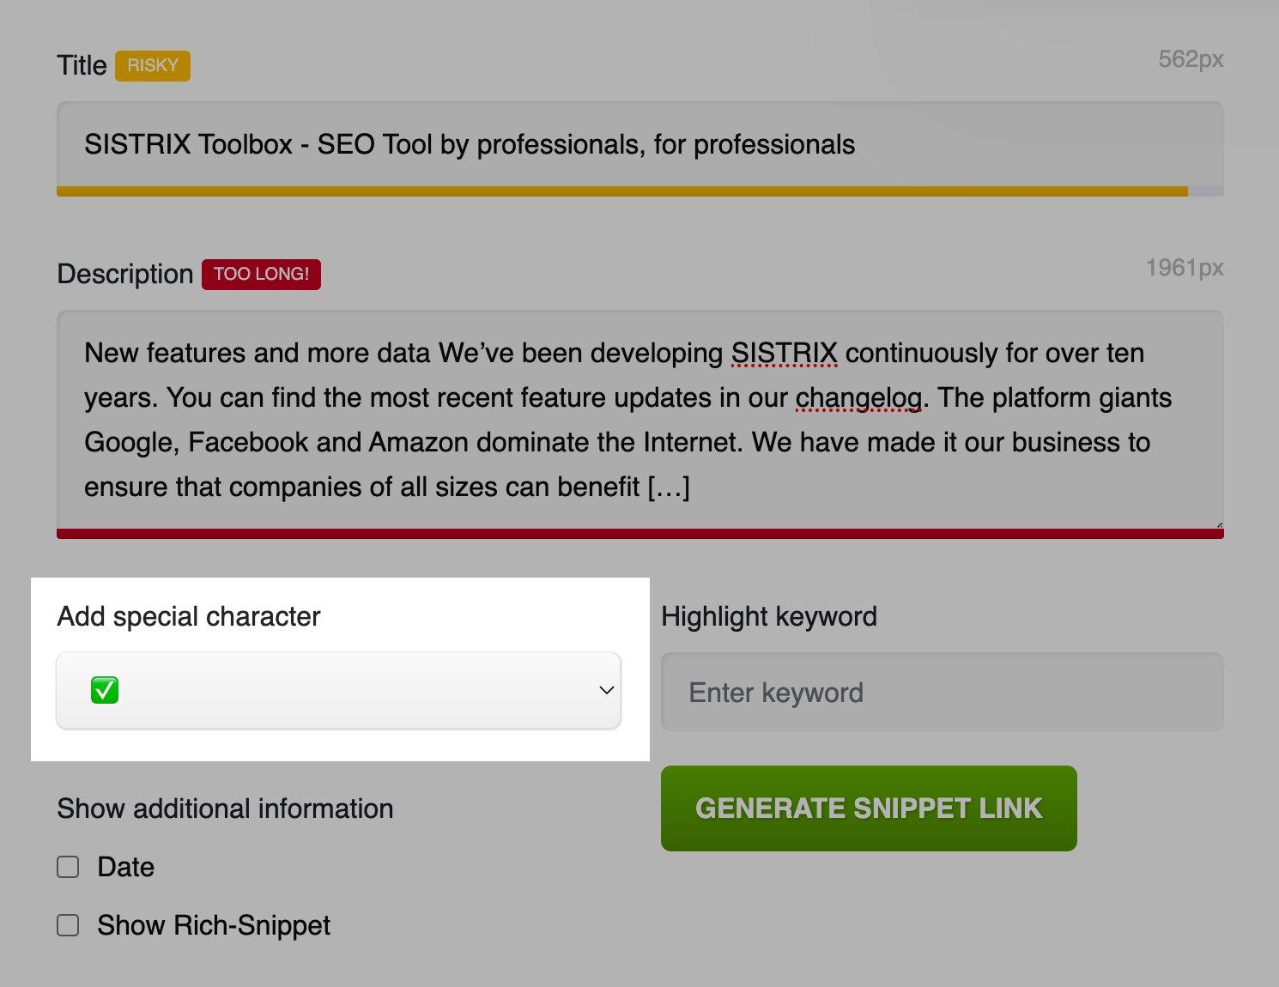Click the Generate Snippet Link button

point(869,808)
